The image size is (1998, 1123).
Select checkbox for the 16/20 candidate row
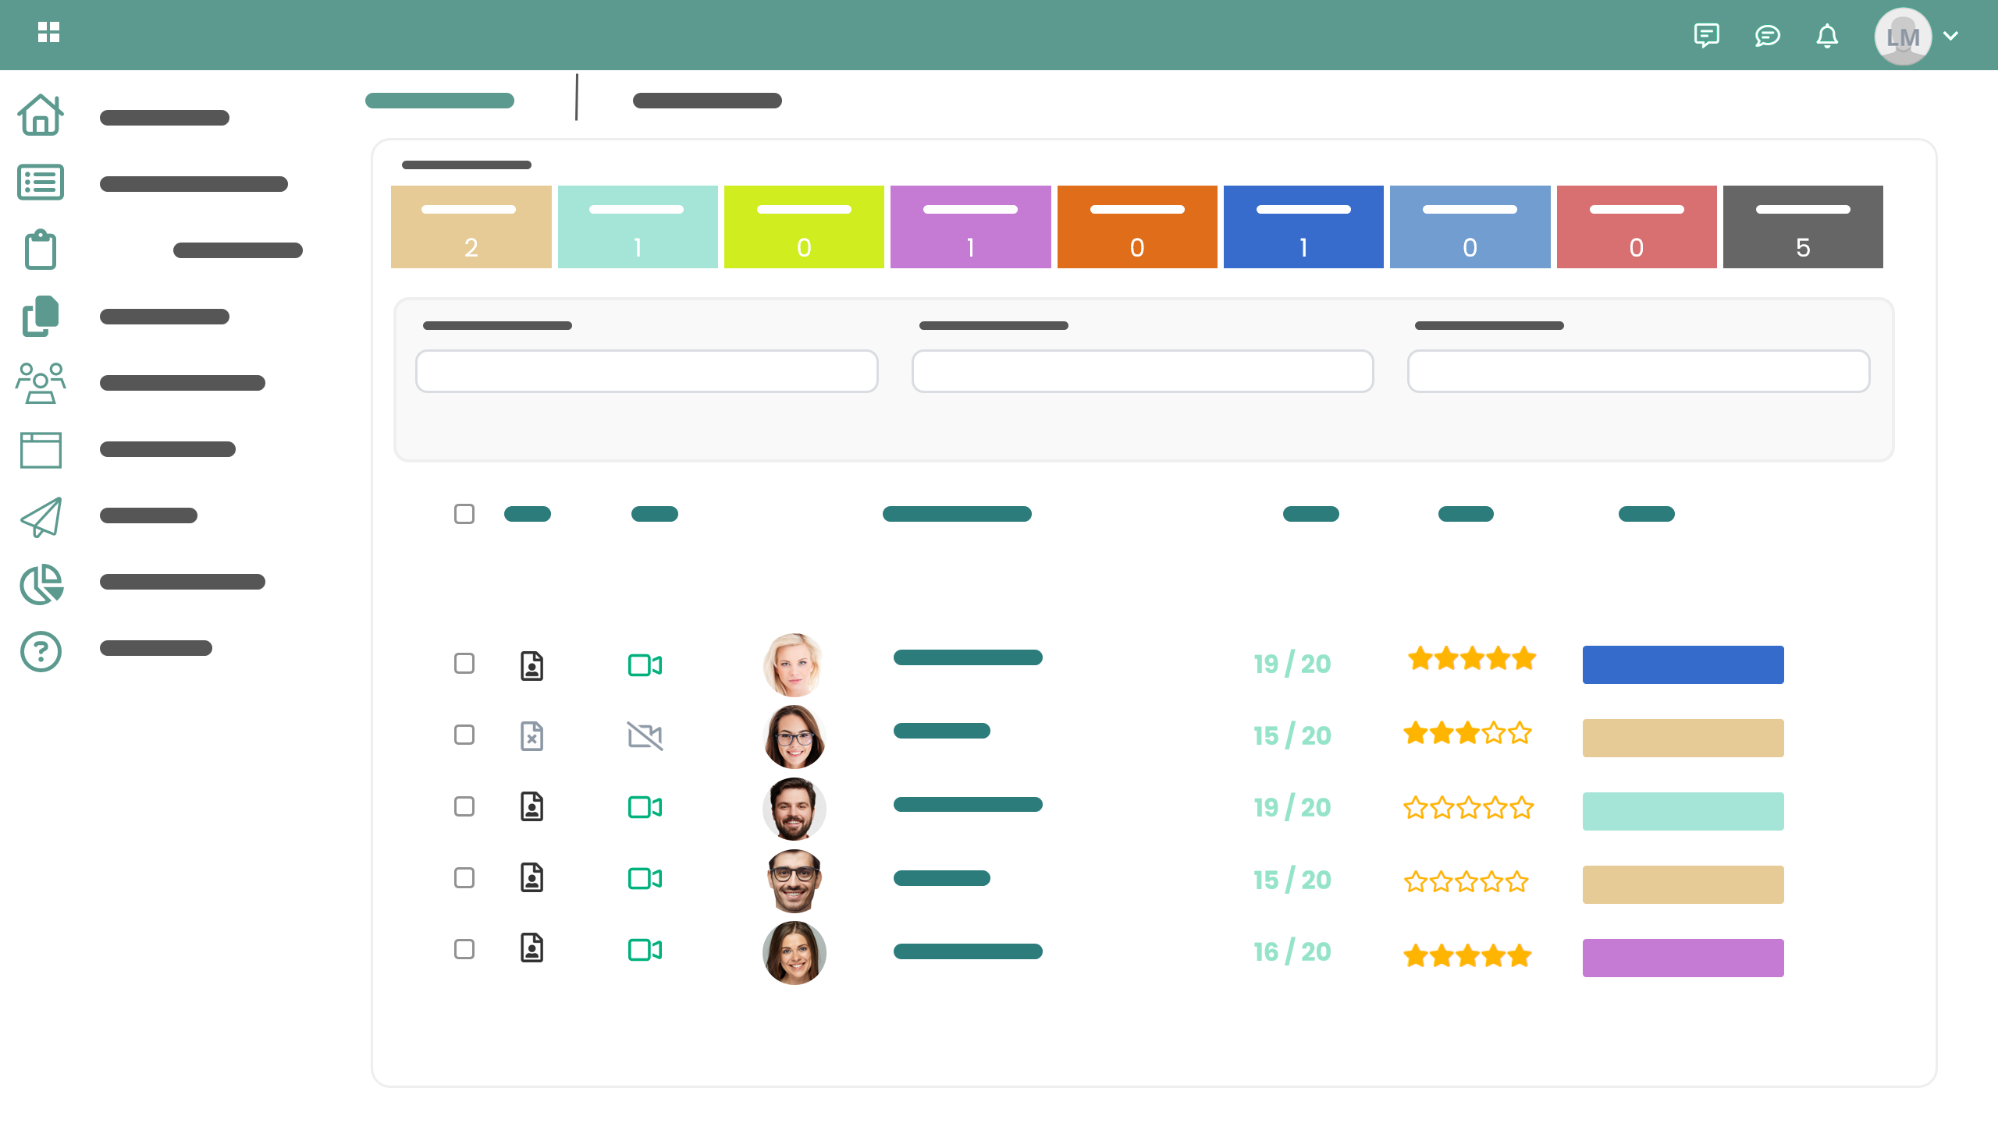(x=464, y=949)
